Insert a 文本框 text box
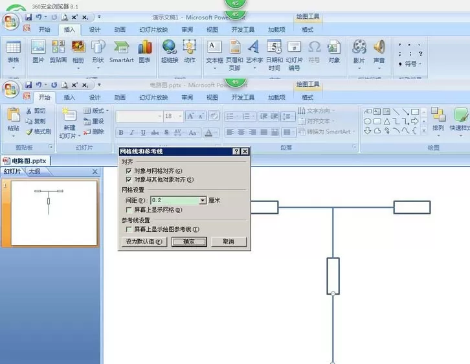The width and height of the screenshot is (470, 364). coord(214,54)
